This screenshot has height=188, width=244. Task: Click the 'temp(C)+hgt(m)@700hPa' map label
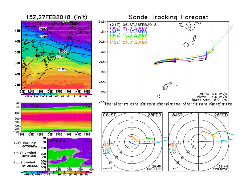point(52,24)
